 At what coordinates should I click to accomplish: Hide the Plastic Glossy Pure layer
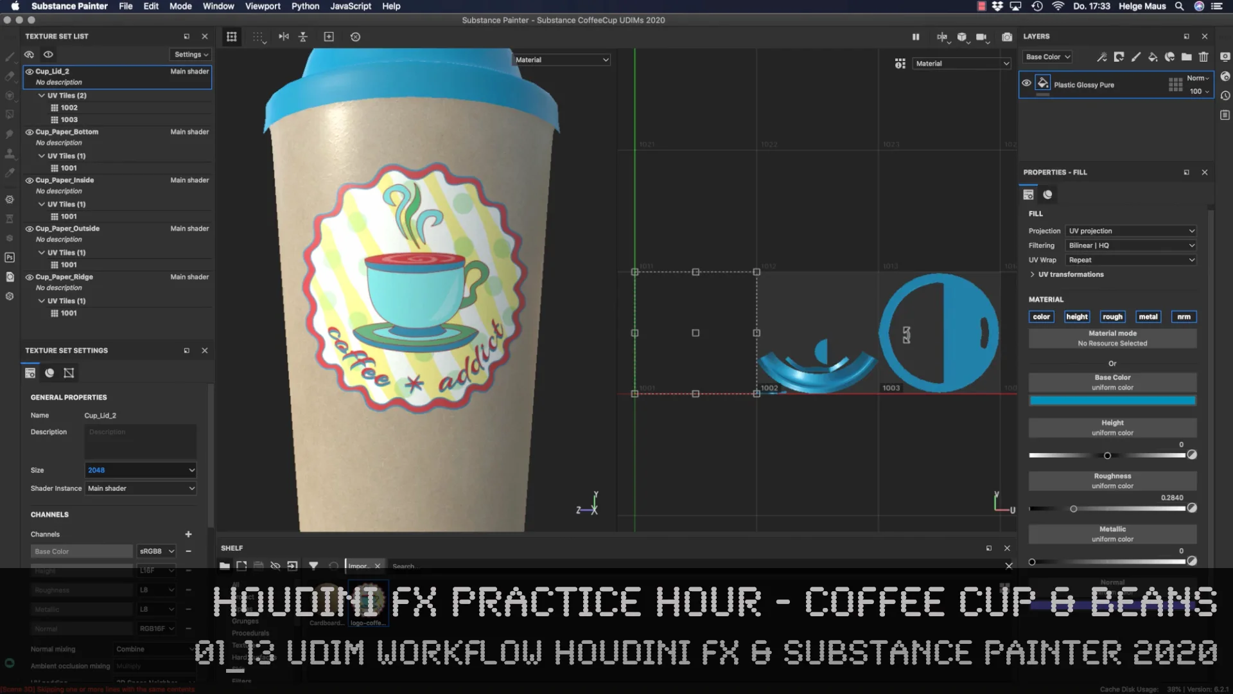(x=1026, y=84)
